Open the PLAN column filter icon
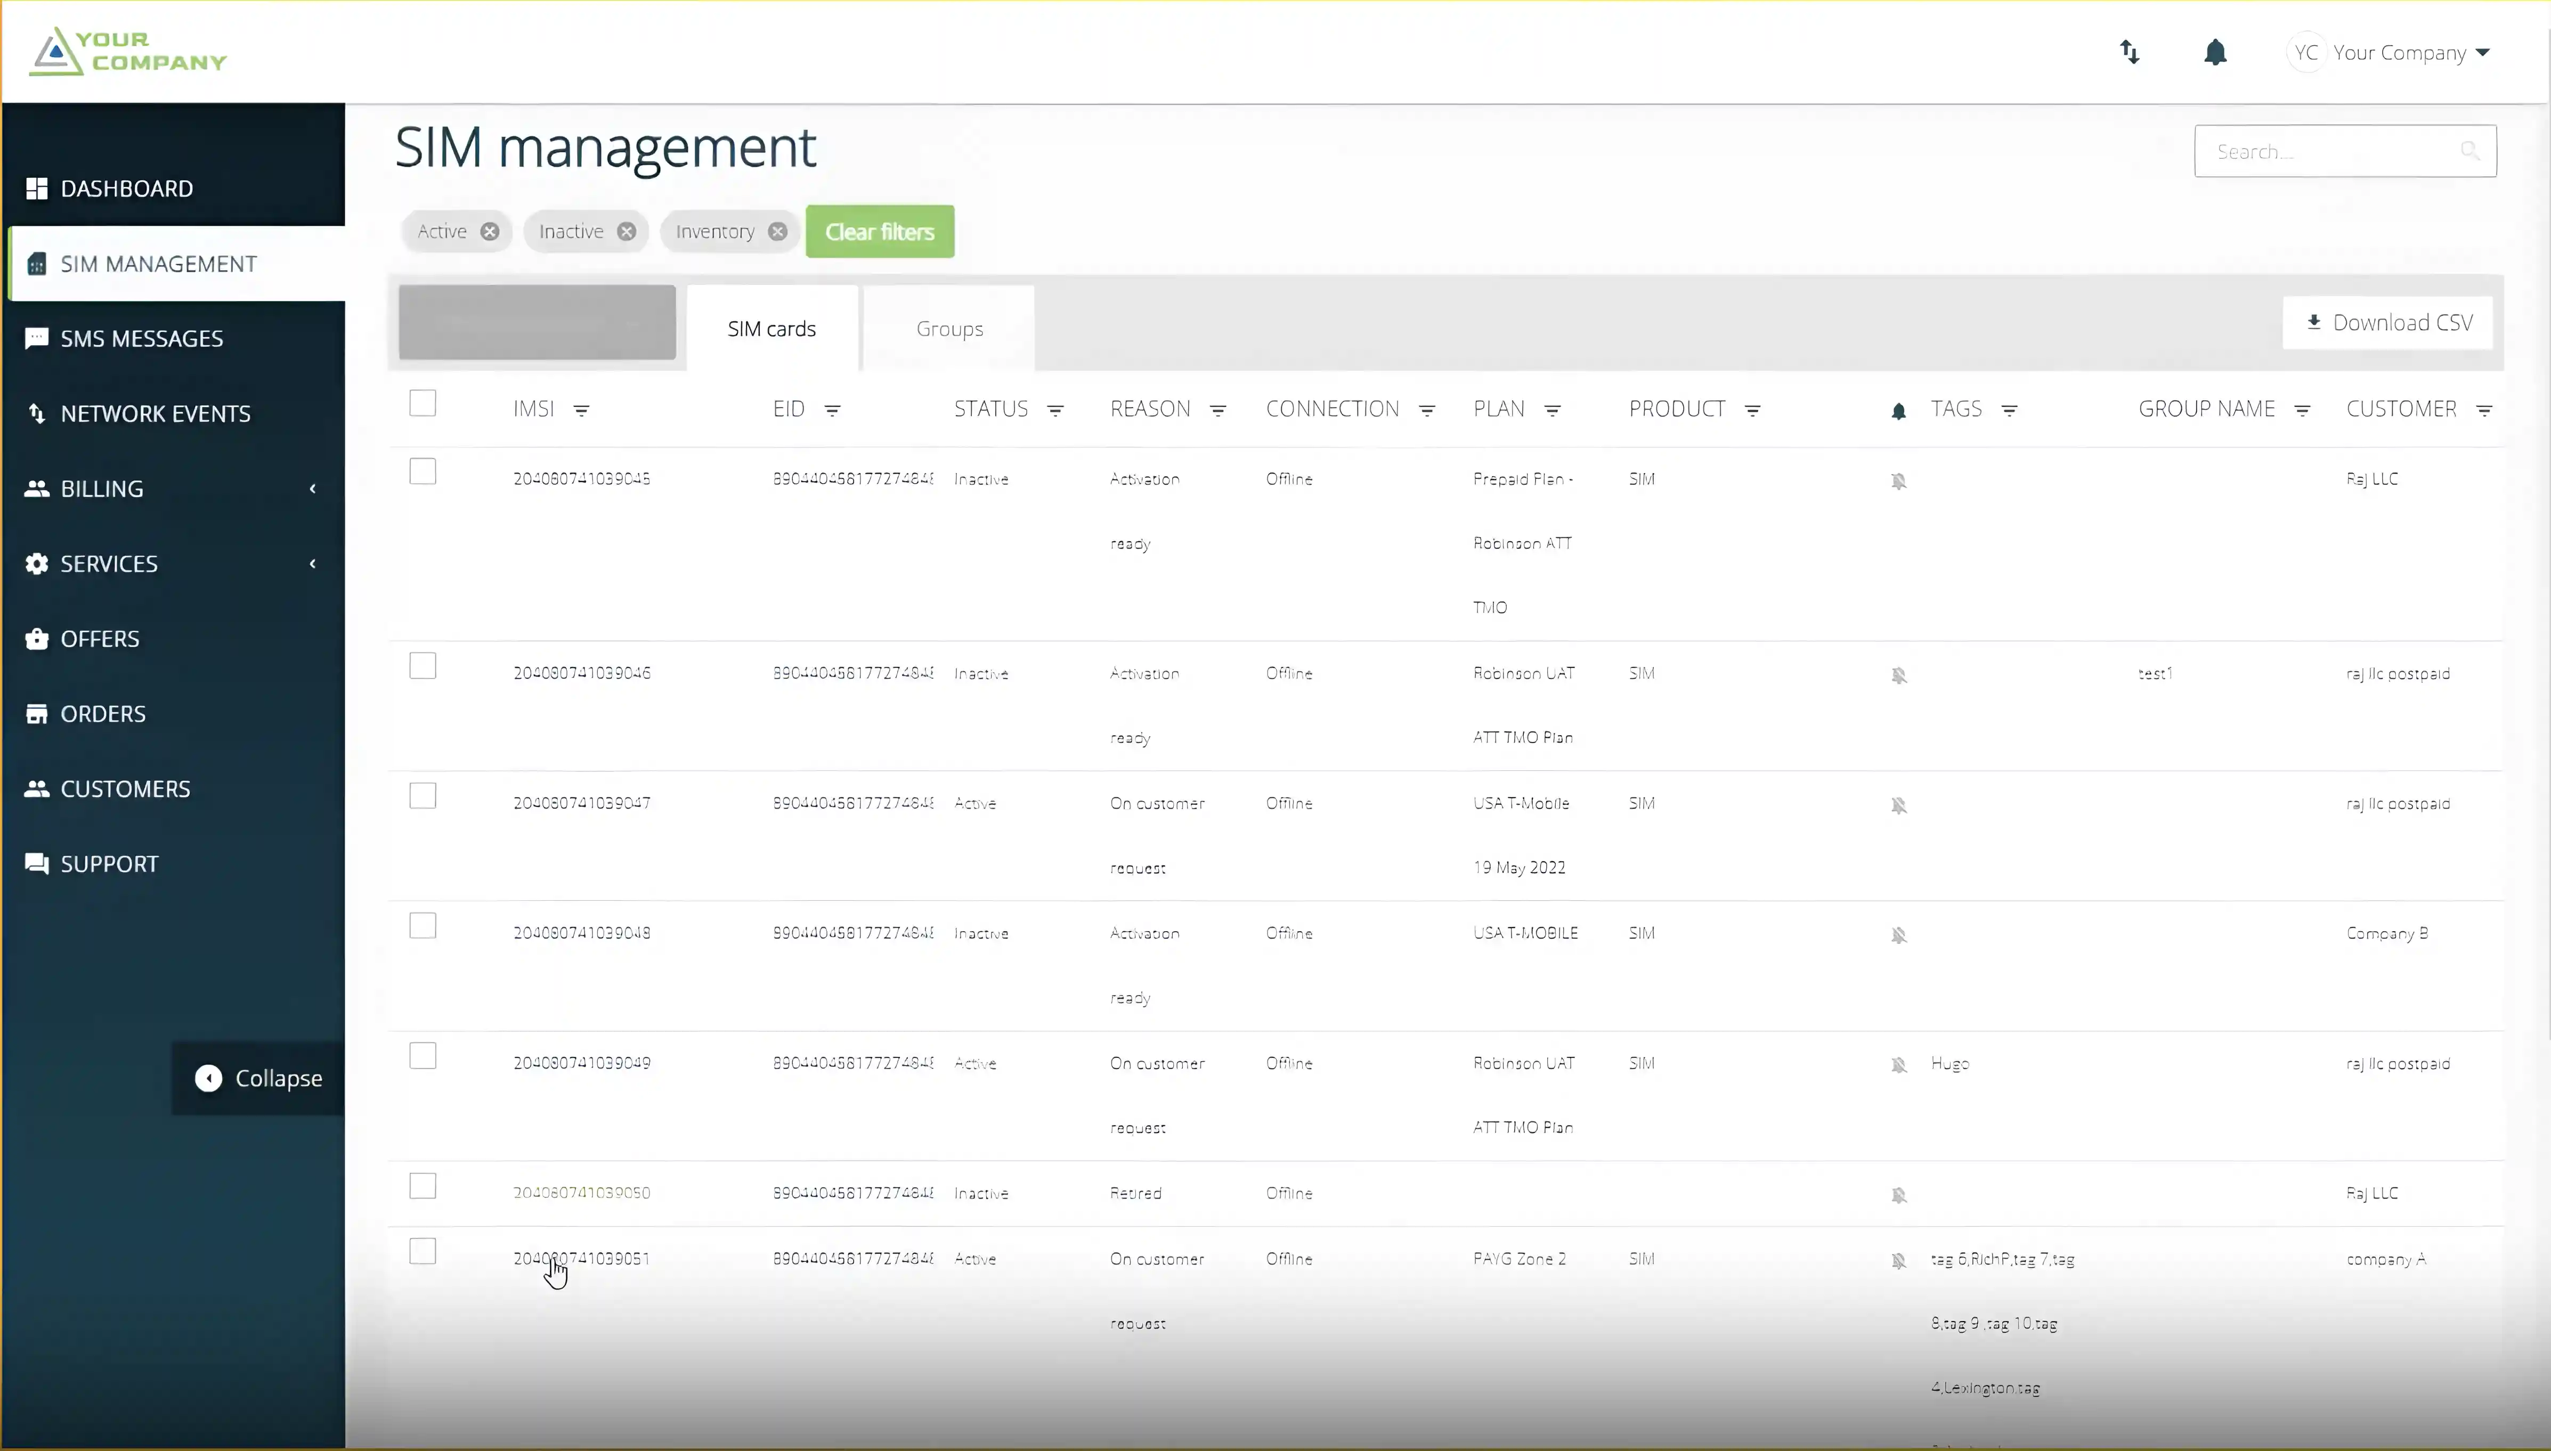The height and width of the screenshot is (1451, 2551). [1551, 411]
